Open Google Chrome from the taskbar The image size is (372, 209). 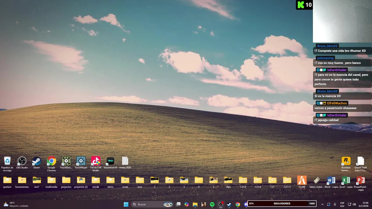(238, 204)
